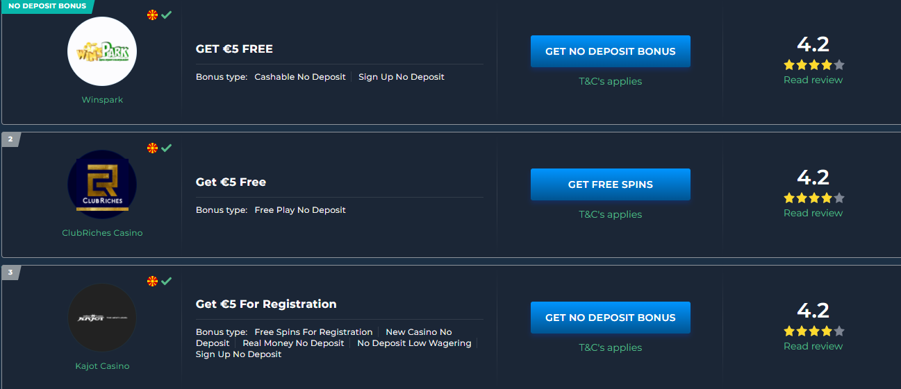Viewport: 901px width, 389px height.
Task: Open the Kajot Casino name link
Action: point(102,366)
